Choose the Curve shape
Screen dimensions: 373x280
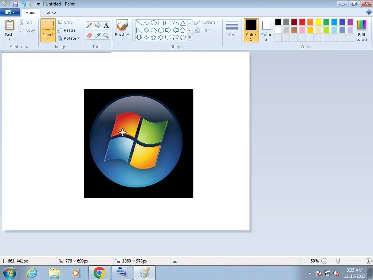tap(146, 23)
